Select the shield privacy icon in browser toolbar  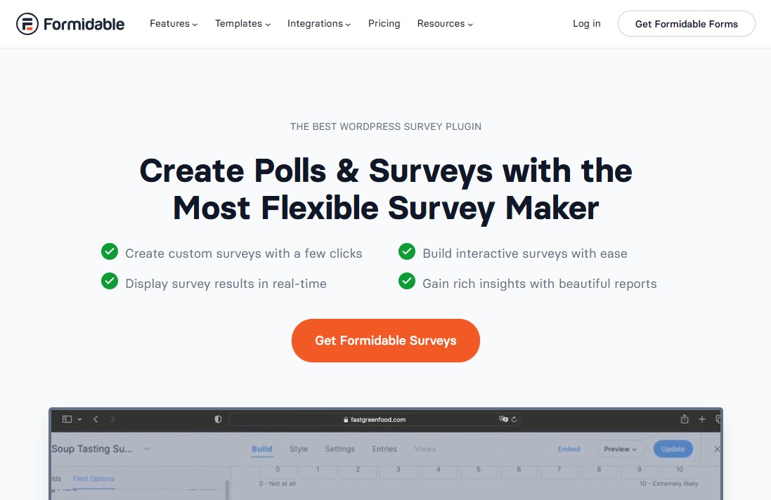pos(218,419)
